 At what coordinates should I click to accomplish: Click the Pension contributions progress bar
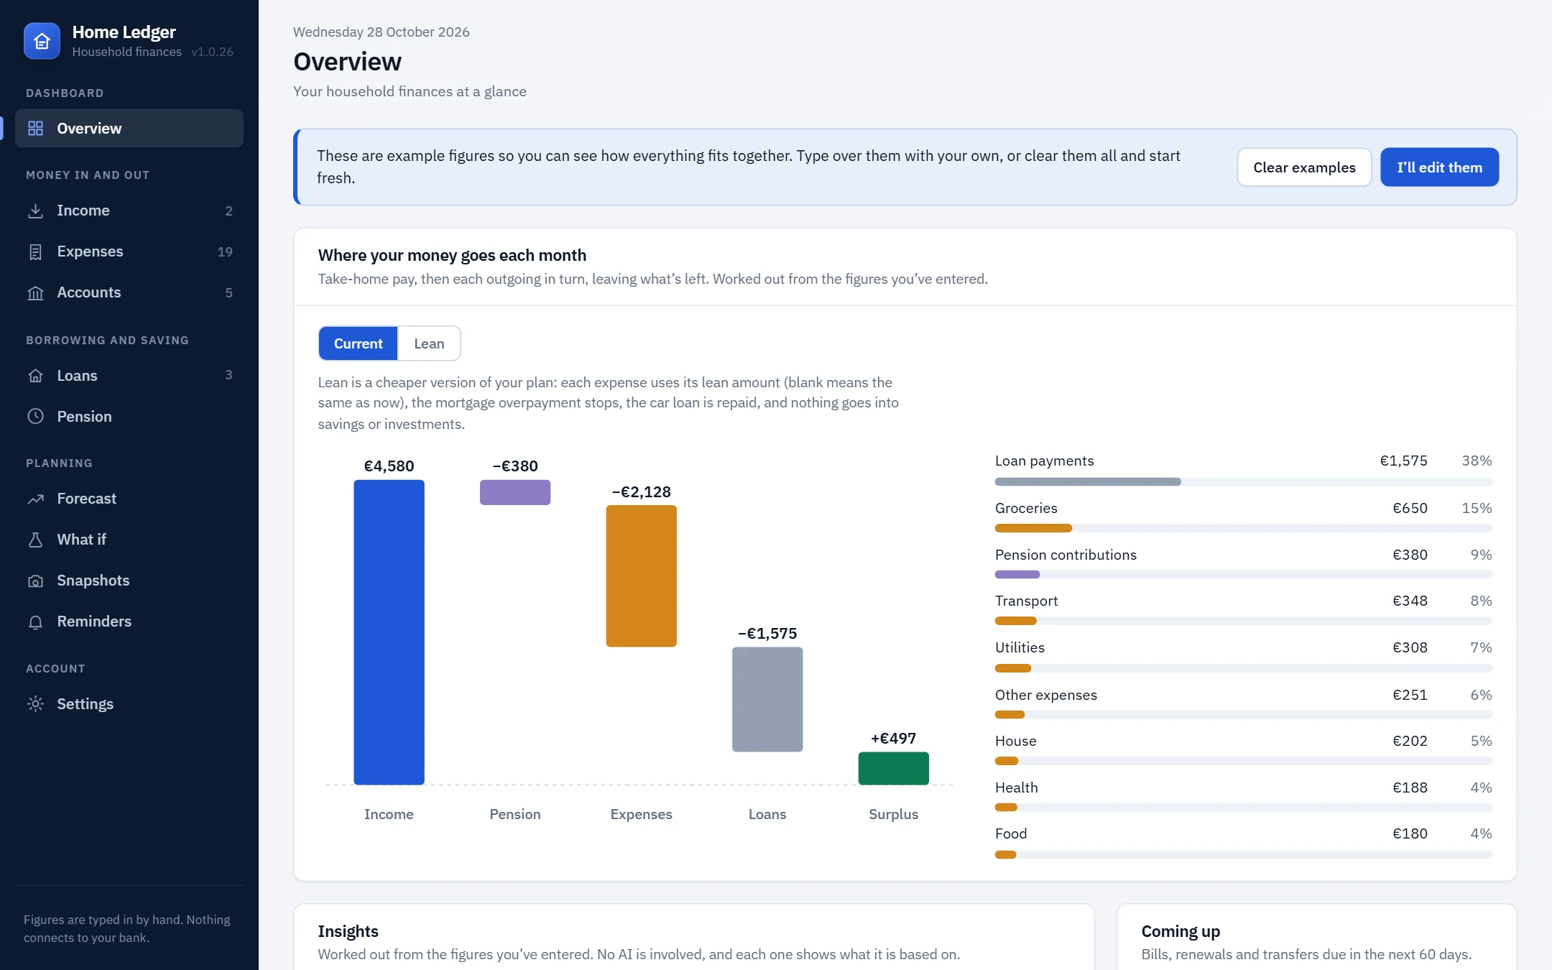coord(1243,574)
